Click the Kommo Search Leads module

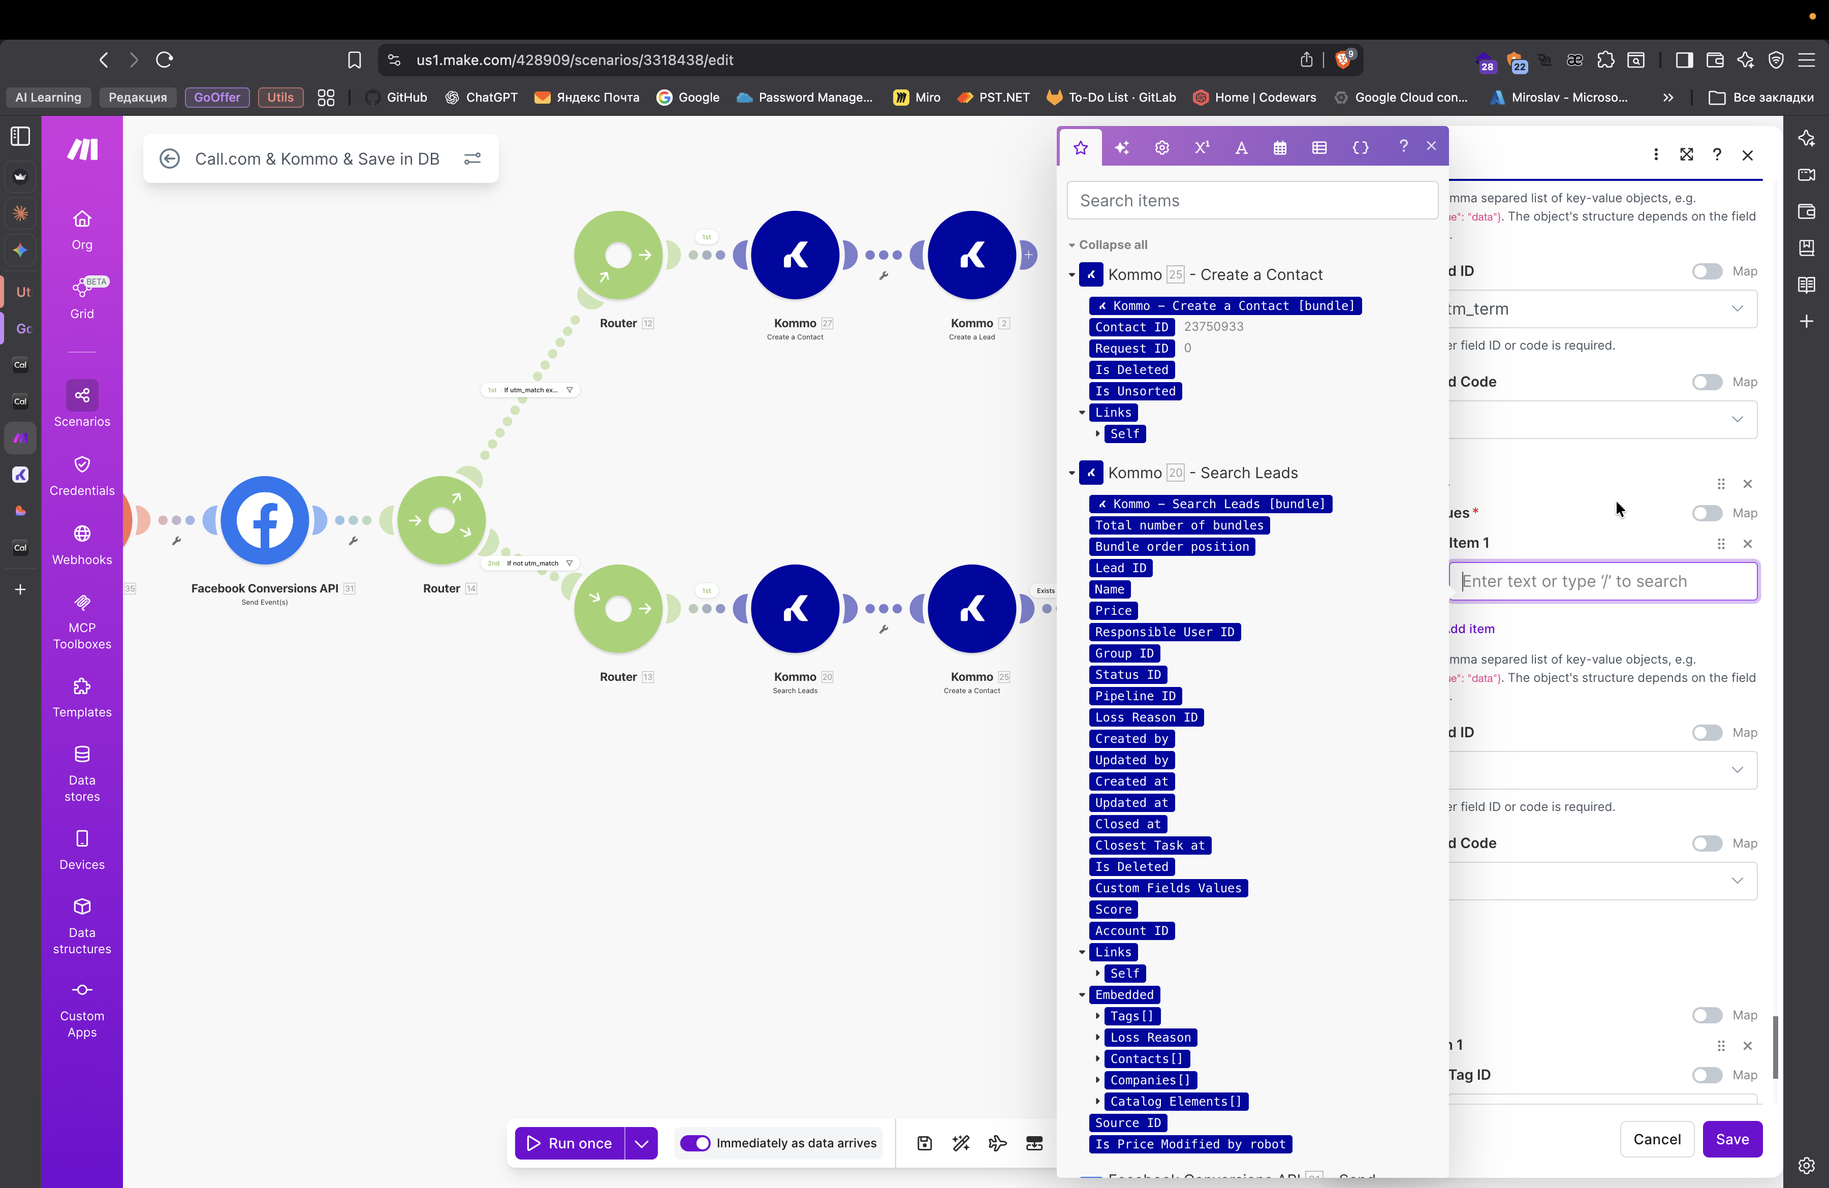tap(795, 609)
